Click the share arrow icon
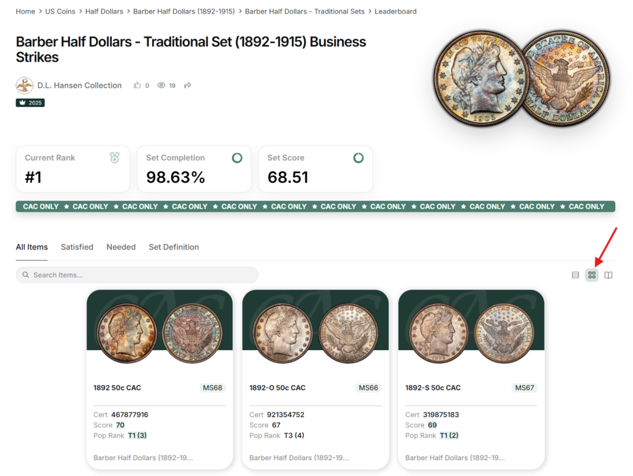Image resolution: width=633 pixels, height=476 pixels. [187, 85]
